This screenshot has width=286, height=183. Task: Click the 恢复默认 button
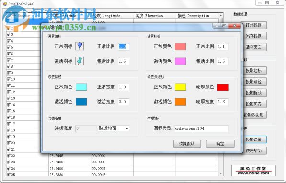pos(187,144)
